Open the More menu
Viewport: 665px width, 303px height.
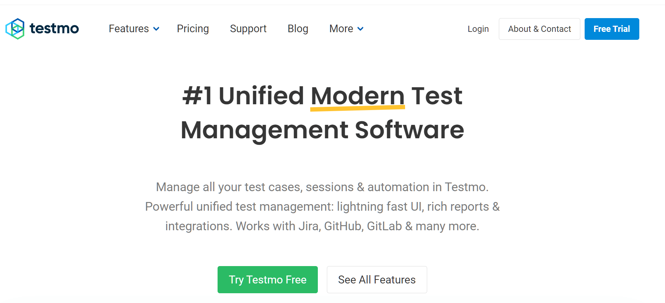point(341,29)
